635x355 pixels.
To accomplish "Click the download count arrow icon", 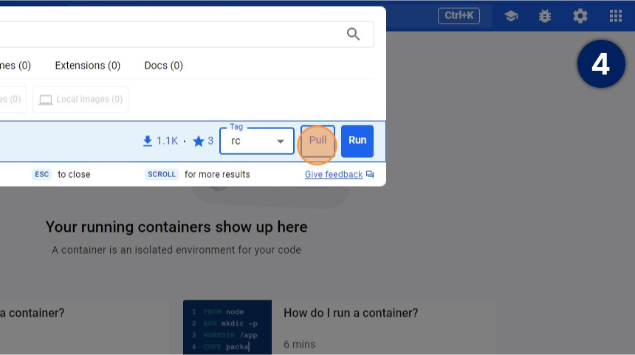I will (x=148, y=140).
